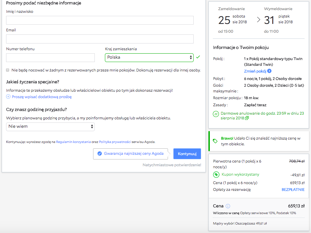Click the blue arrow beside Zmień pokój
The width and height of the screenshot is (311, 233).
coord(269,71)
